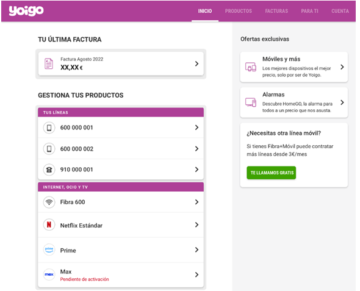Open the Facturas tab

point(276,11)
